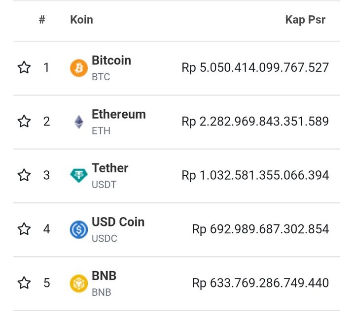Favorite Bitcoin with the star icon
The width and height of the screenshot is (353, 315).
tap(24, 67)
